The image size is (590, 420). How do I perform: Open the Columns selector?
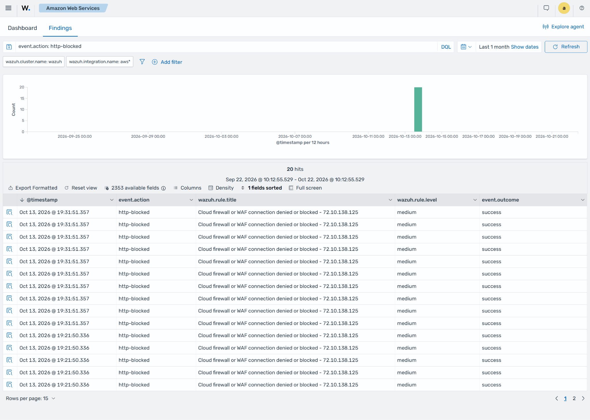pyautogui.click(x=188, y=188)
